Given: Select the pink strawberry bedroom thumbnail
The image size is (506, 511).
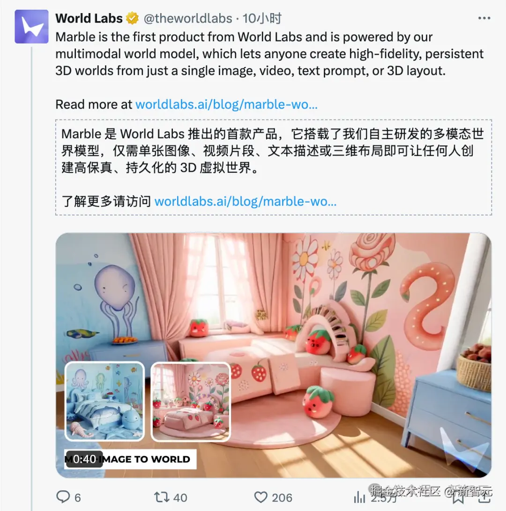Looking at the screenshot, I should (191, 401).
